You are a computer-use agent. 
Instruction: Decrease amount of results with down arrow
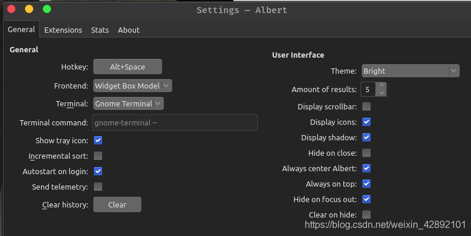(x=381, y=93)
